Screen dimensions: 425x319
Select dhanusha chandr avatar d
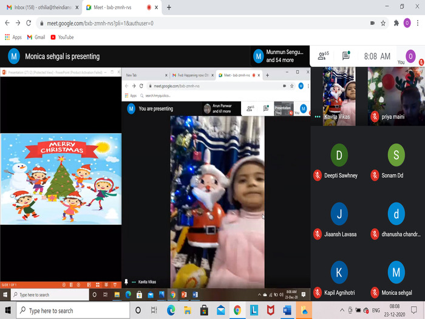tap(396, 214)
